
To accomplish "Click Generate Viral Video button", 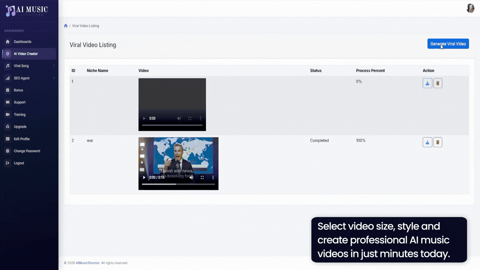I will (x=448, y=44).
